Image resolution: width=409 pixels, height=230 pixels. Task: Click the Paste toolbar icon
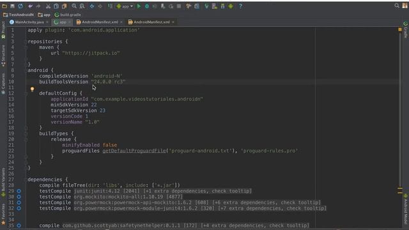[x=64, y=6]
